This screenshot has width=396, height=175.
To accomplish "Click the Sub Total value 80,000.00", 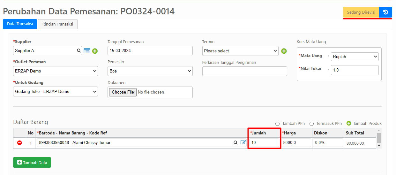I will (x=355, y=143).
